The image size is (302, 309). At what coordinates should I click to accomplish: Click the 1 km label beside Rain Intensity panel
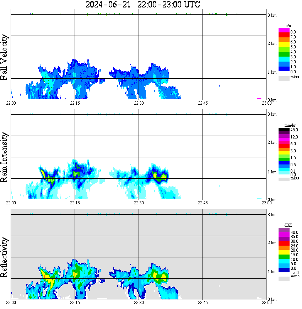click(x=272, y=172)
